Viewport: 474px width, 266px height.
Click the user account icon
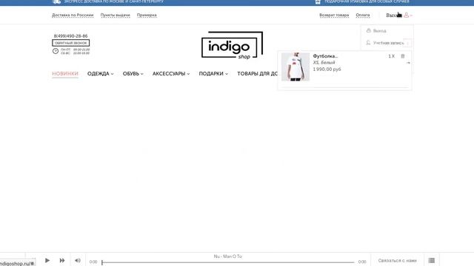407,15
